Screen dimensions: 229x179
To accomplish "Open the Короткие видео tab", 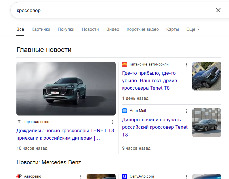I will coord(143,29).
